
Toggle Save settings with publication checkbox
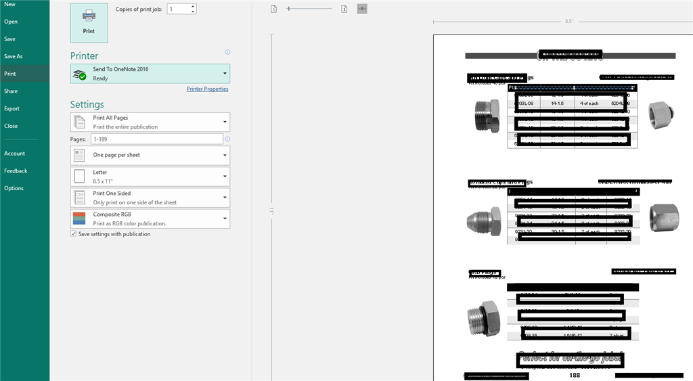point(73,234)
